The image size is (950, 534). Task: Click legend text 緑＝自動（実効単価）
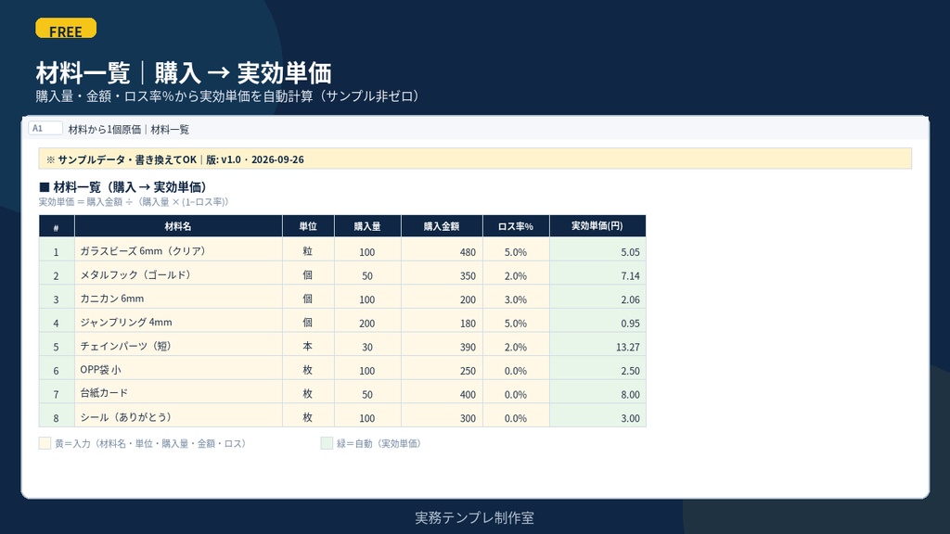click(379, 443)
